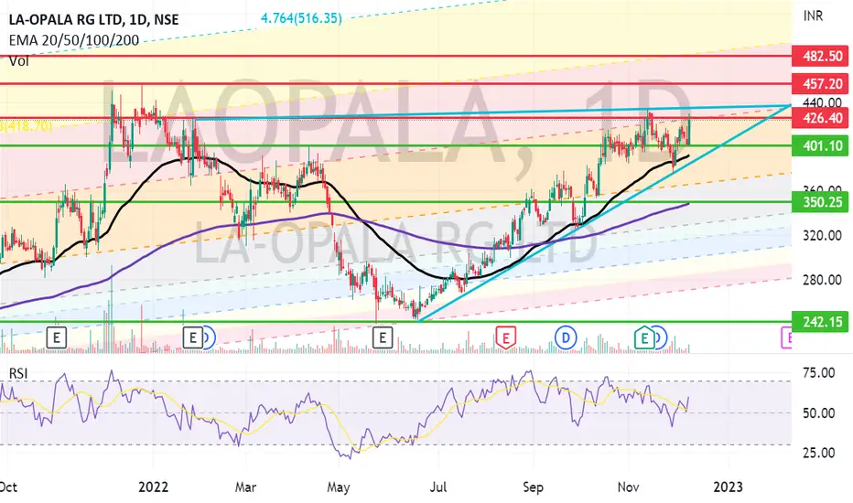Click the INR currency label
This screenshot has width=853, height=503.
[x=814, y=16]
